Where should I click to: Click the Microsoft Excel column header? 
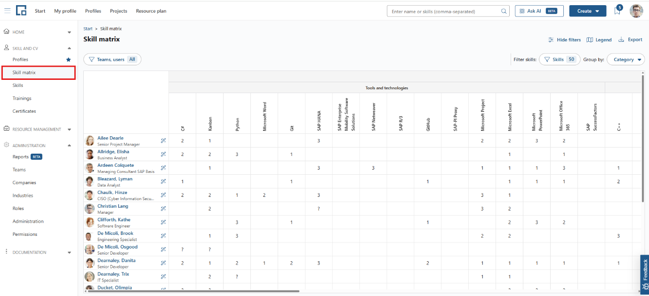510,113
